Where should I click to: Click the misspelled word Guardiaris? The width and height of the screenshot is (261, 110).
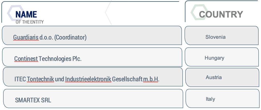26,38
